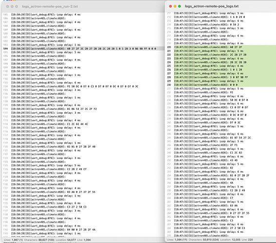
Task: Minimize the poe_logs.txt window with yellow button
Action: point(175,6)
